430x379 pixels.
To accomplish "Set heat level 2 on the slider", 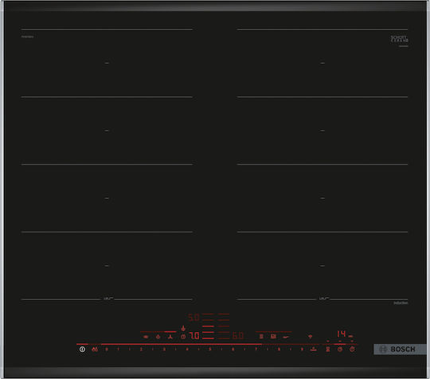I will click(141, 349).
